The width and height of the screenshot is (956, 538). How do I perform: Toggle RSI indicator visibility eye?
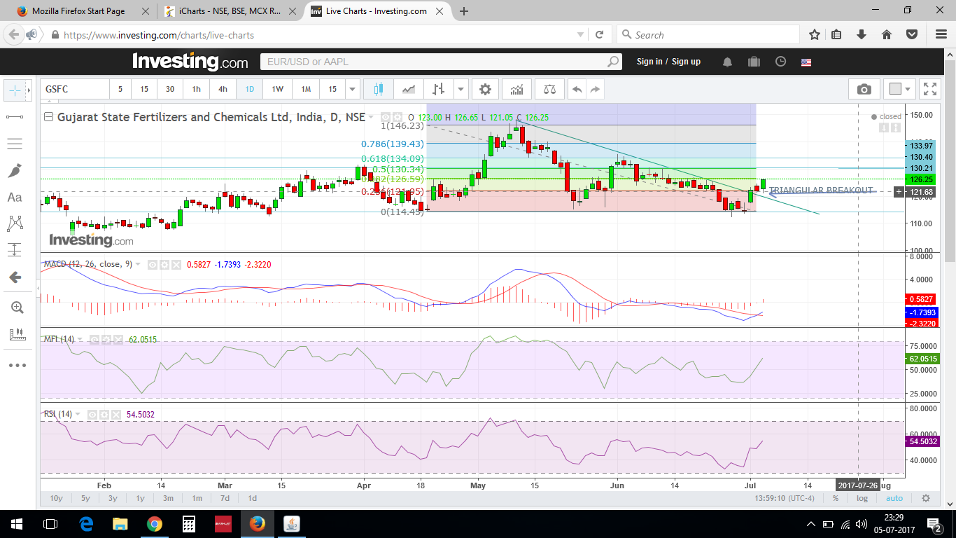(x=92, y=415)
